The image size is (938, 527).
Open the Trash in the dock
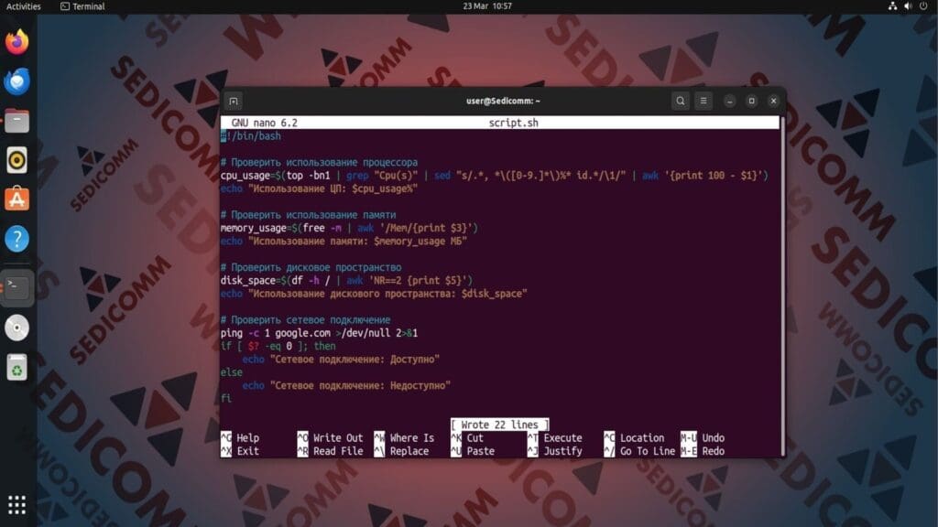pos(16,368)
